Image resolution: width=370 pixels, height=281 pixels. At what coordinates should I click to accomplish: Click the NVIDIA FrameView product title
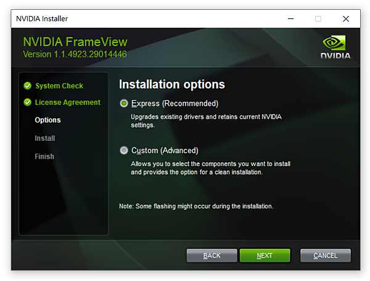(x=75, y=42)
